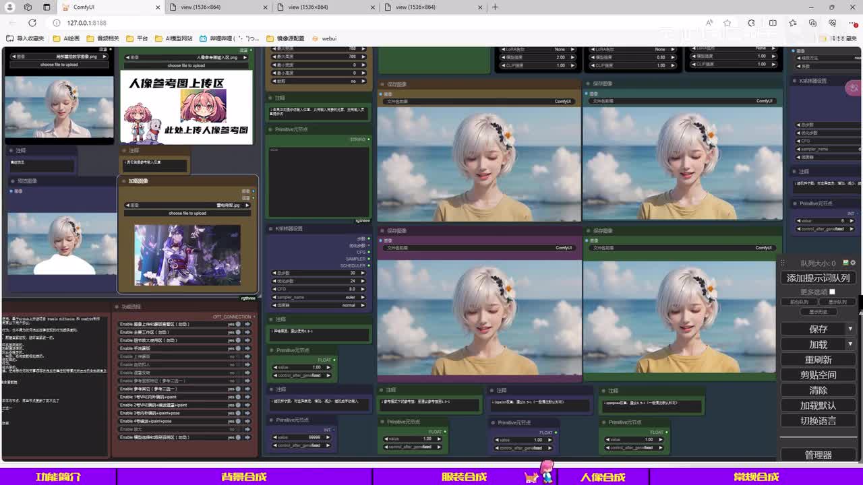
Task: Increase CFG value with its right arrow
Action: 363,289
